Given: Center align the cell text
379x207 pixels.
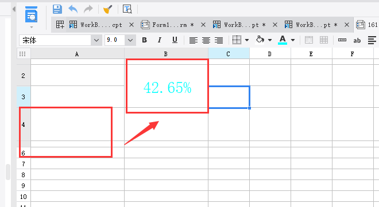Looking at the screenshot, I should click(x=206, y=40).
